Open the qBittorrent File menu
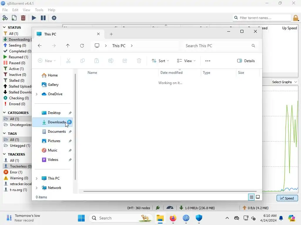The height and width of the screenshot is (225, 301). (x=5, y=10)
